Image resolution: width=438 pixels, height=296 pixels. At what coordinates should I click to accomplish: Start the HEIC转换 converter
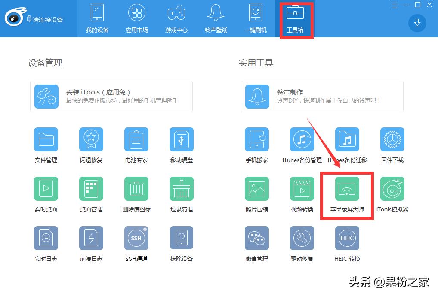pyautogui.click(x=347, y=238)
